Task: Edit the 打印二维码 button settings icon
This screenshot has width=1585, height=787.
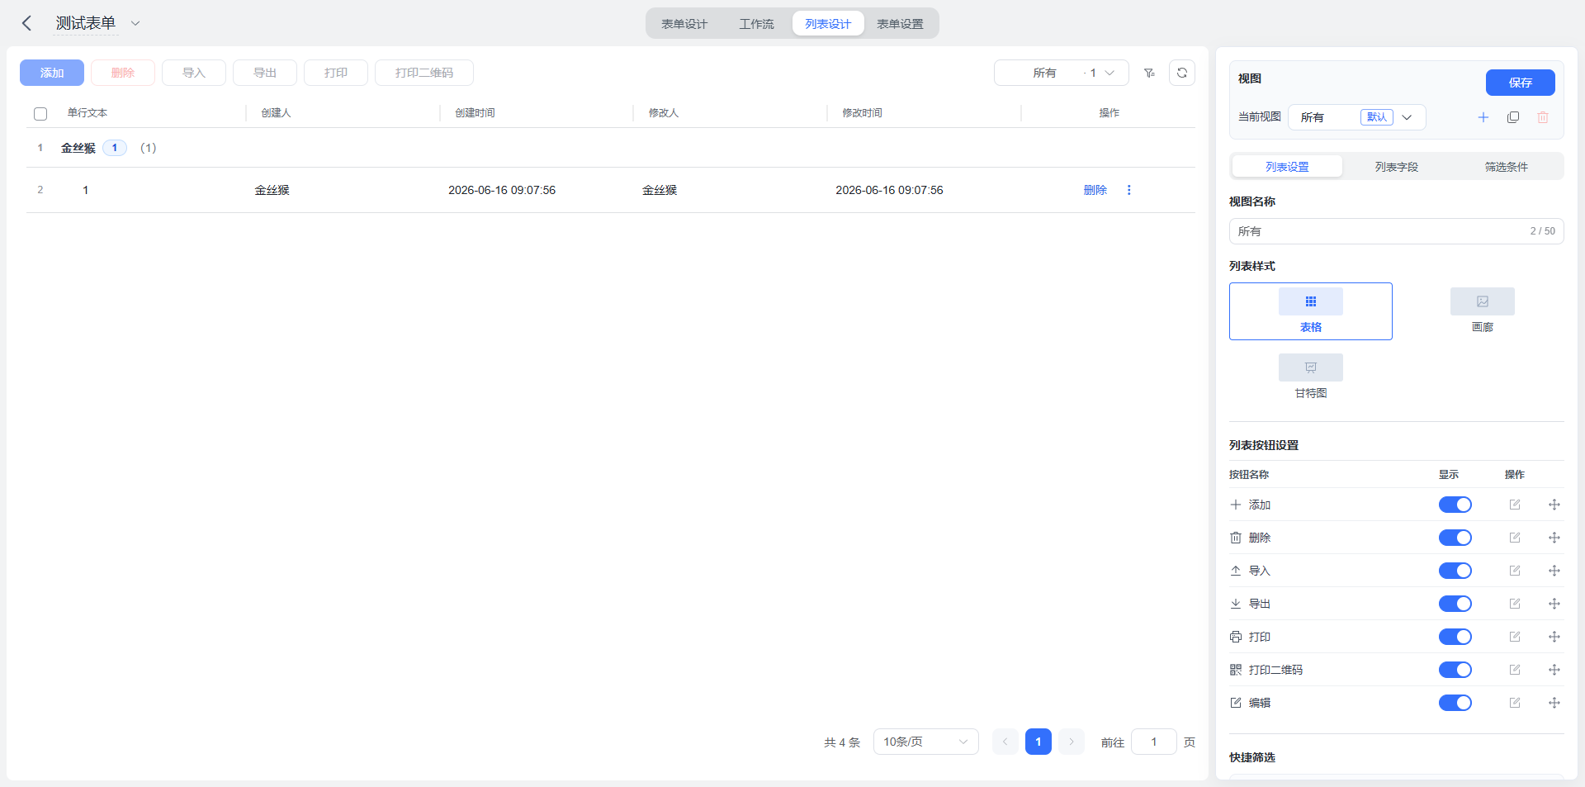Action: point(1515,670)
